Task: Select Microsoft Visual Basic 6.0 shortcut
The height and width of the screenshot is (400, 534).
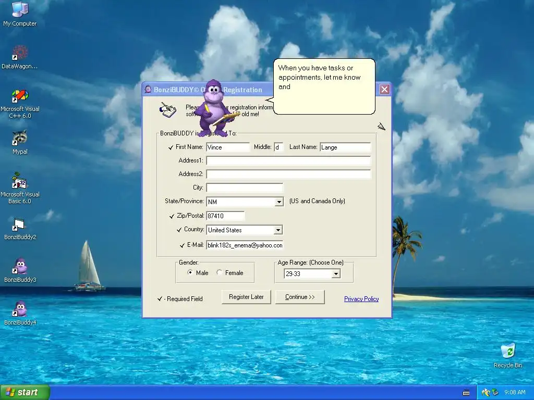Action: coord(20,188)
